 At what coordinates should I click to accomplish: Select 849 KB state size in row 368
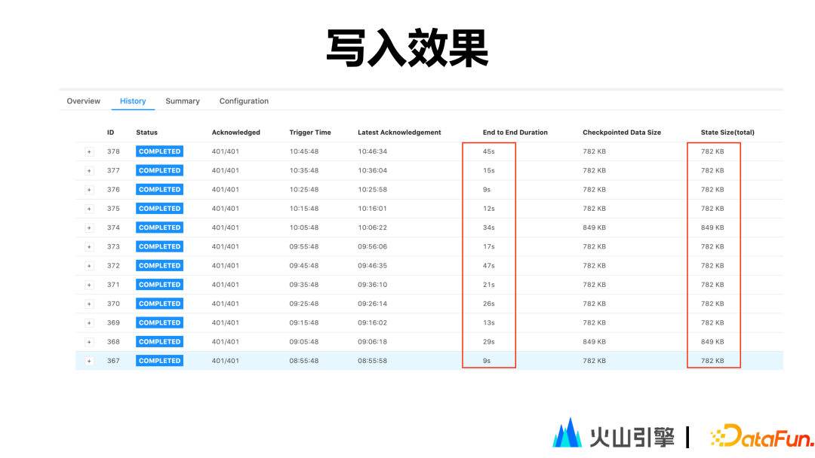(x=712, y=342)
